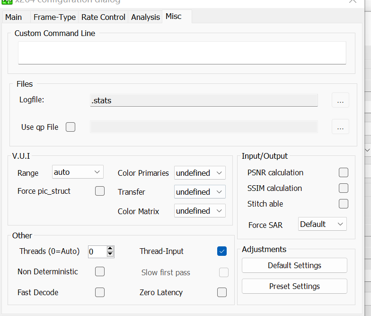
Task: Open the Frame-Type tab
Action: (54, 17)
